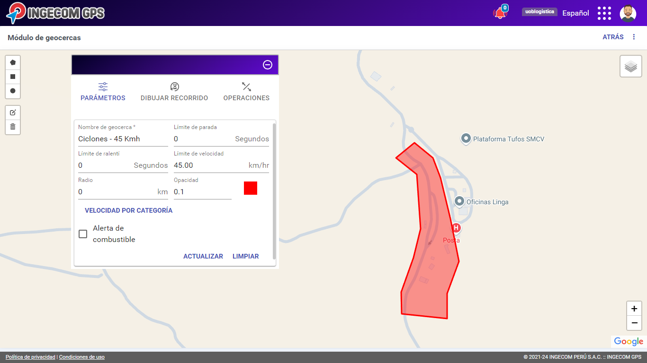Click the trash delete icon

(13, 127)
